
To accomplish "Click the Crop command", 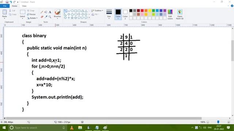I will [31, 11].
